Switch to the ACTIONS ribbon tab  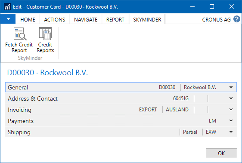pos(55,20)
